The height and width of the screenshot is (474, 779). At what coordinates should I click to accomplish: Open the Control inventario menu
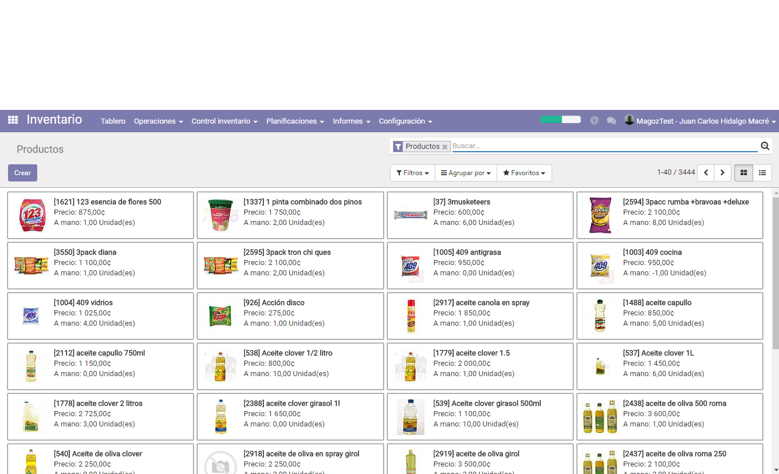225,121
